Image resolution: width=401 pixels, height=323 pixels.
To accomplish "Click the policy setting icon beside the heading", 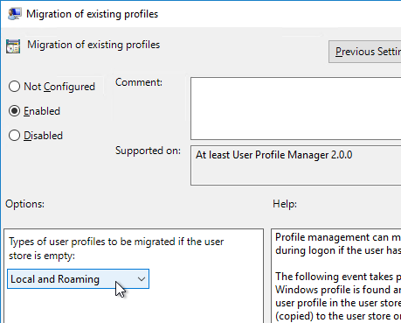I will (x=13, y=46).
